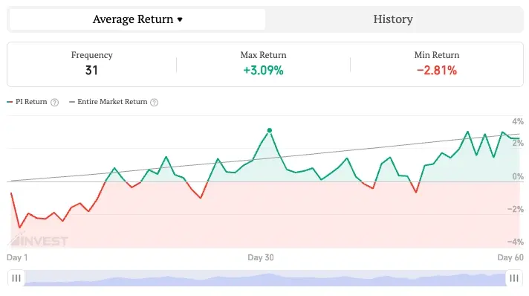Click the Max Return +3.09% value
The image size is (529, 296).
click(263, 71)
